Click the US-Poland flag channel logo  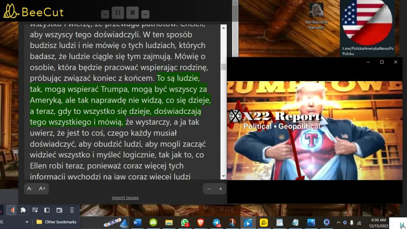click(367, 22)
